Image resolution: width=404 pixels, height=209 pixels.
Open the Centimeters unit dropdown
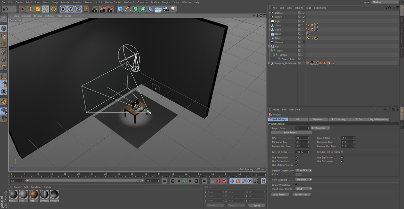click(320, 128)
